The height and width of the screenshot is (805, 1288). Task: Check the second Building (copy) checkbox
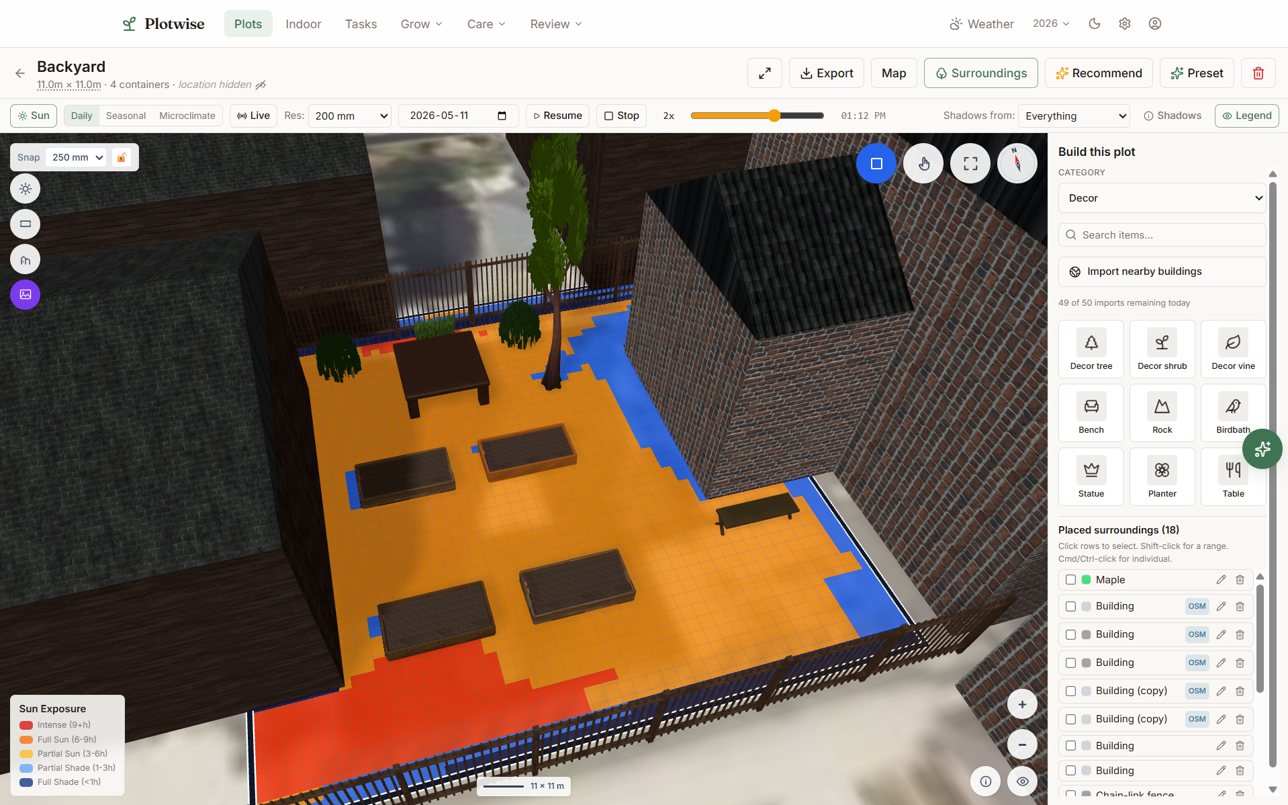(x=1070, y=719)
